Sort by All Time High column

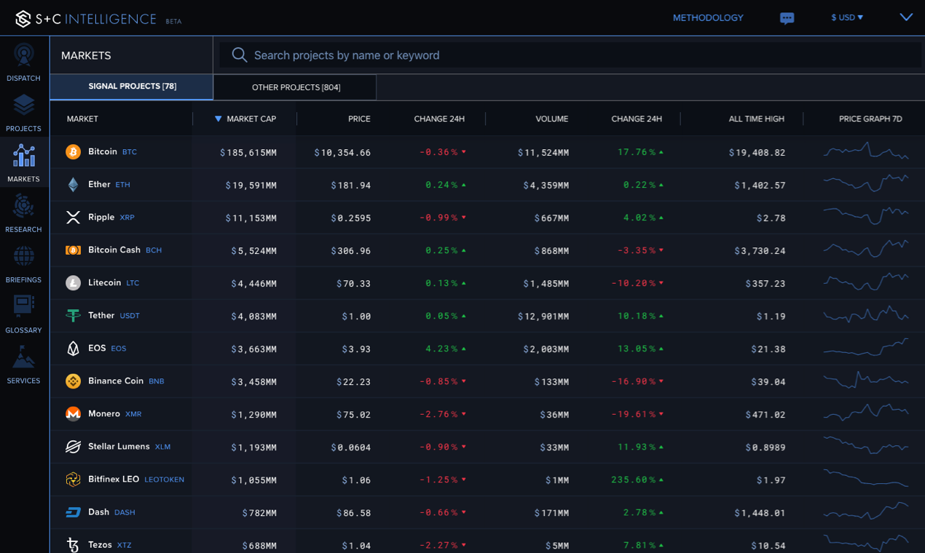coord(756,119)
